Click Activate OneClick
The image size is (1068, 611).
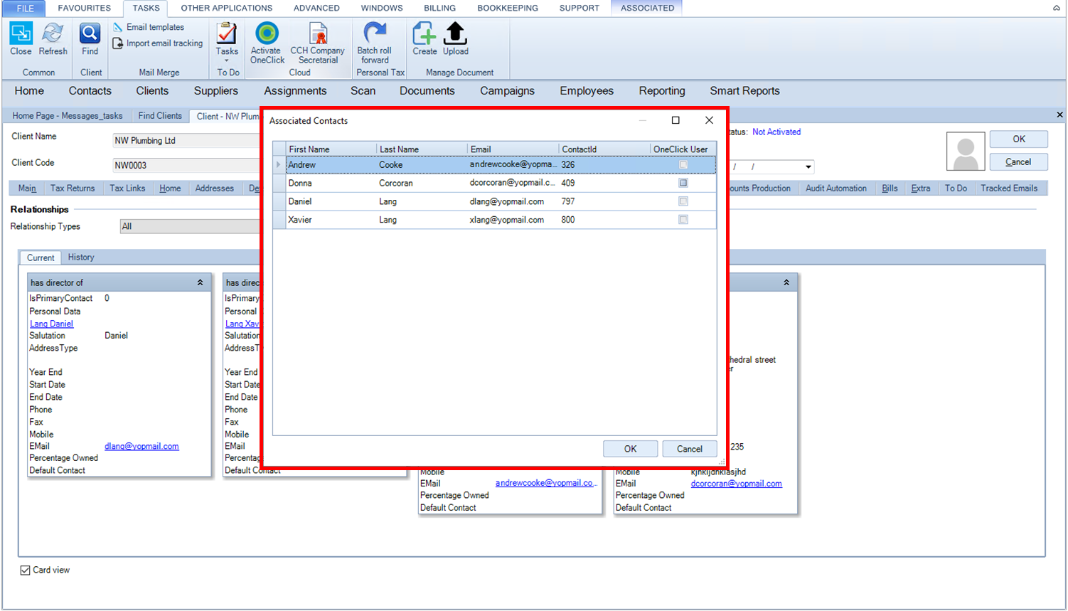tap(267, 43)
